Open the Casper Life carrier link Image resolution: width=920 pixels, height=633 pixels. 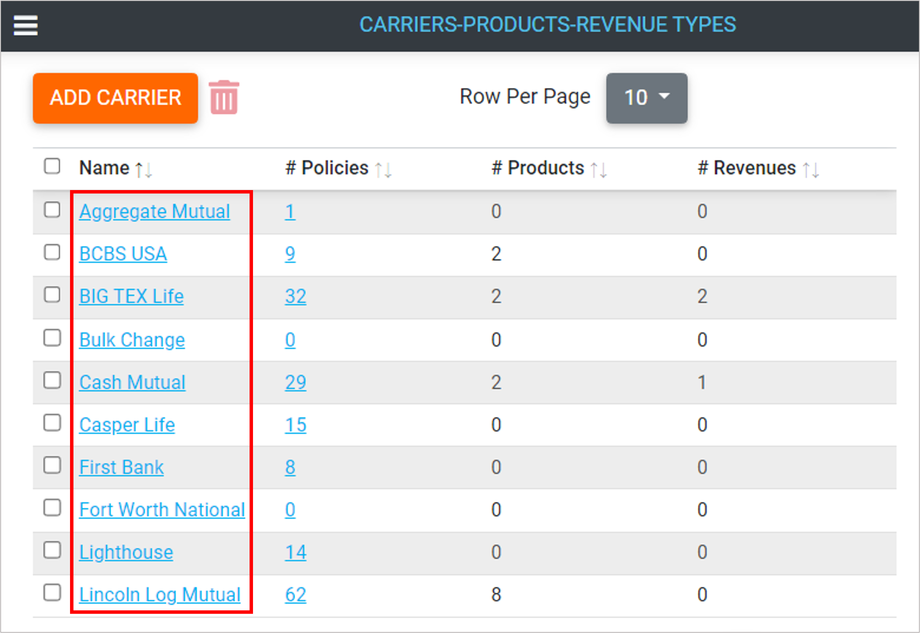click(x=127, y=425)
